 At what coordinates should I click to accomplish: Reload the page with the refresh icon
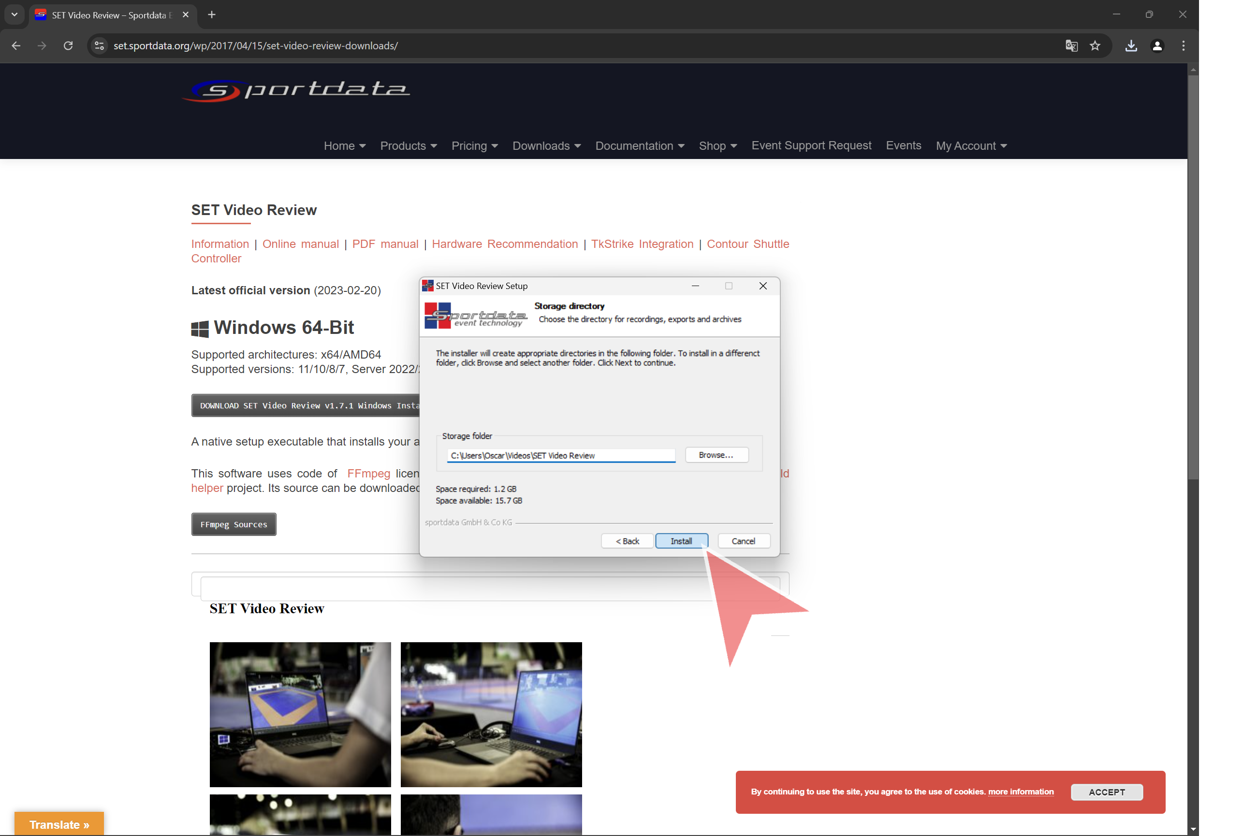pos(68,46)
